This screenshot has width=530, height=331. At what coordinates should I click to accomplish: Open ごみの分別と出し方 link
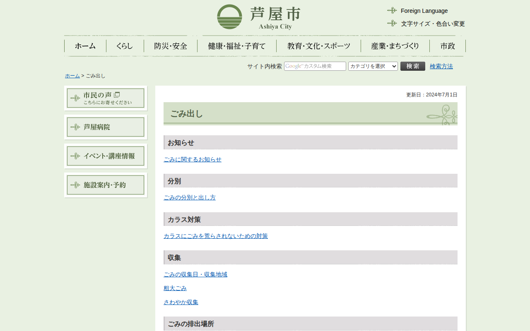[x=190, y=198]
